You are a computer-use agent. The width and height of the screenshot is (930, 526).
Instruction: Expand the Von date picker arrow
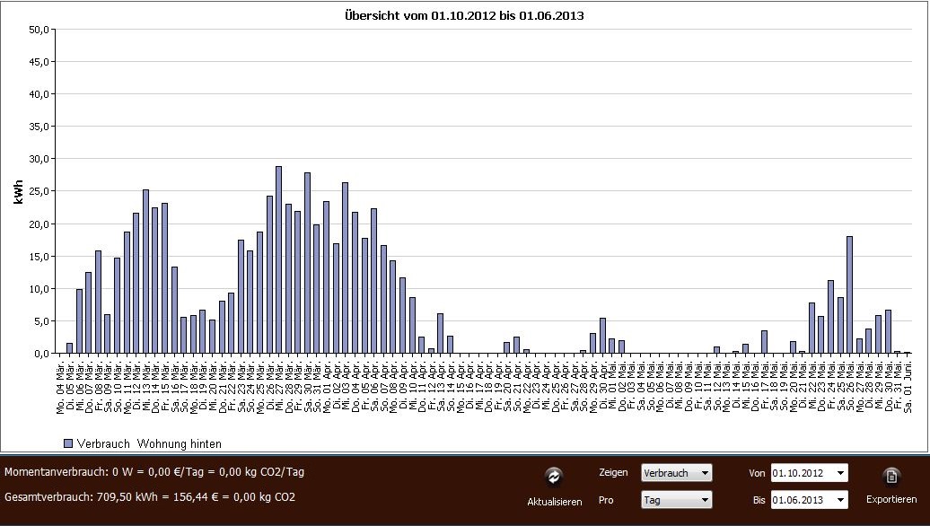tap(840, 472)
